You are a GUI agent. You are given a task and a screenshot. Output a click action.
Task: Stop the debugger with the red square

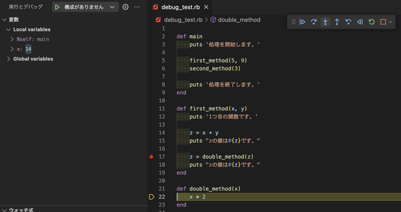point(383,22)
